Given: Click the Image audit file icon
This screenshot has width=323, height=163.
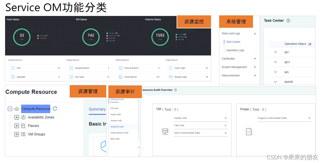Looking at the screenshot, I should (249, 132).
